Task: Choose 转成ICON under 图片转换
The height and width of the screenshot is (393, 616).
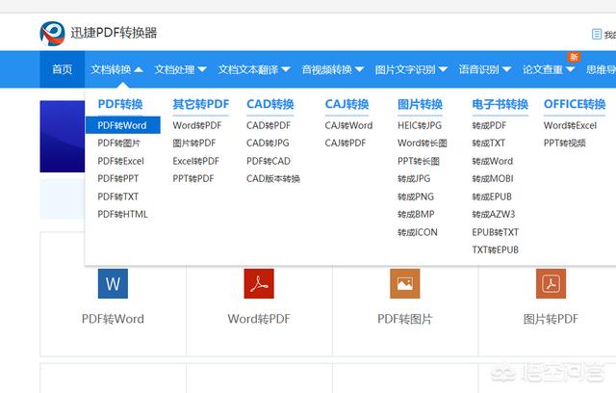Action: (417, 232)
